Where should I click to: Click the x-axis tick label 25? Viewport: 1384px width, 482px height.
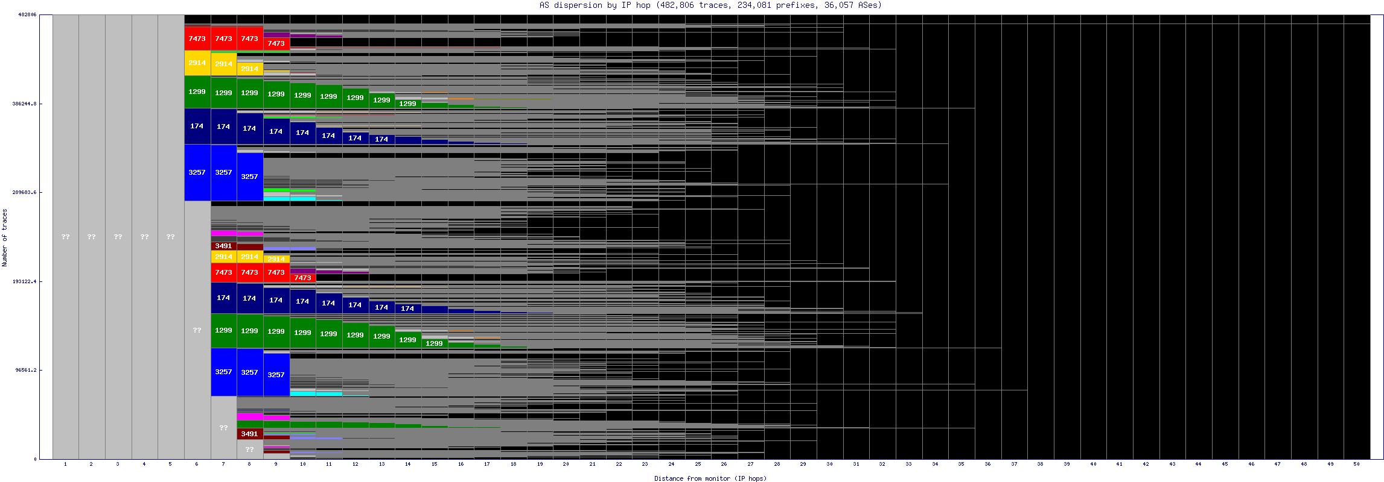click(x=698, y=464)
